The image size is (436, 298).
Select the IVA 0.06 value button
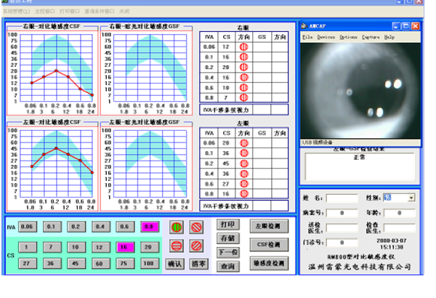28,227
